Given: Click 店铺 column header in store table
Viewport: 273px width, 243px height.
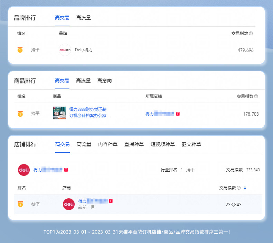Looking at the screenshot, I should [66, 188].
